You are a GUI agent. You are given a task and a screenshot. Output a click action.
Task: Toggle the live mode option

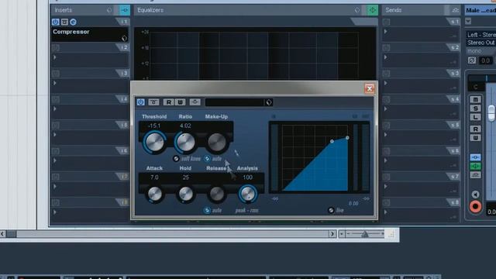pos(331,210)
